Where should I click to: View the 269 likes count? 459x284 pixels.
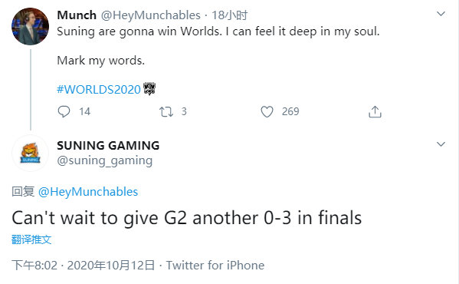290,111
